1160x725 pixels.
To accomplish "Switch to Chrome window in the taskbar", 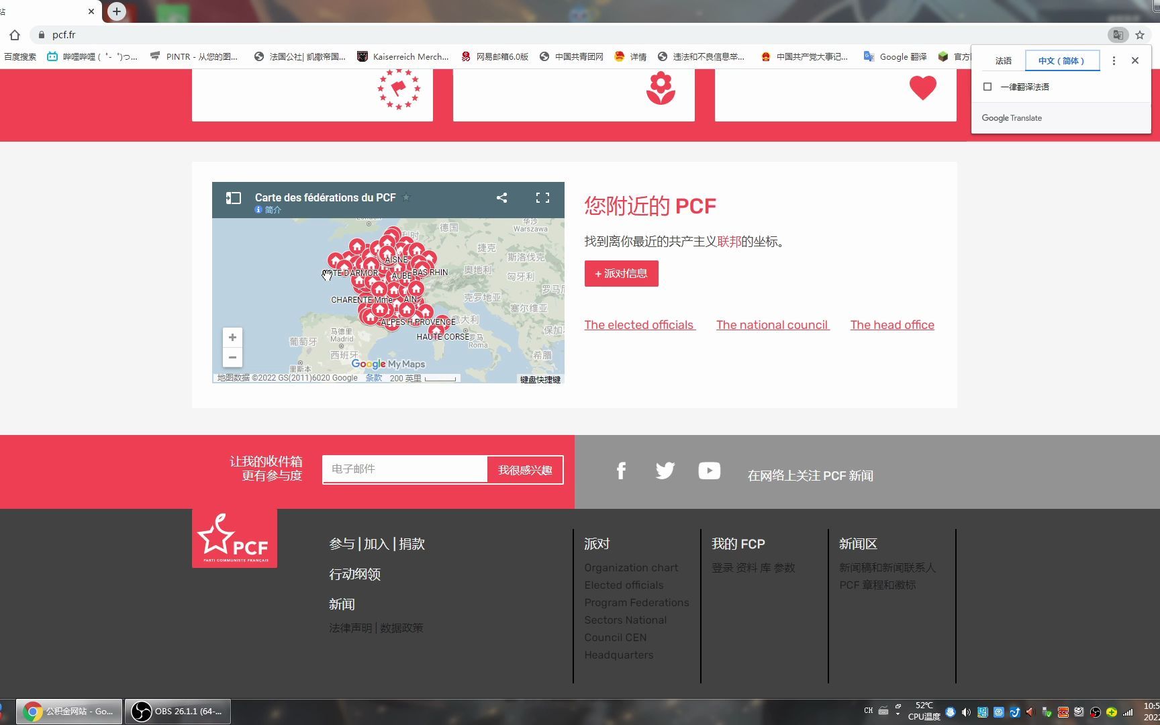I will [x=69, y=712].
